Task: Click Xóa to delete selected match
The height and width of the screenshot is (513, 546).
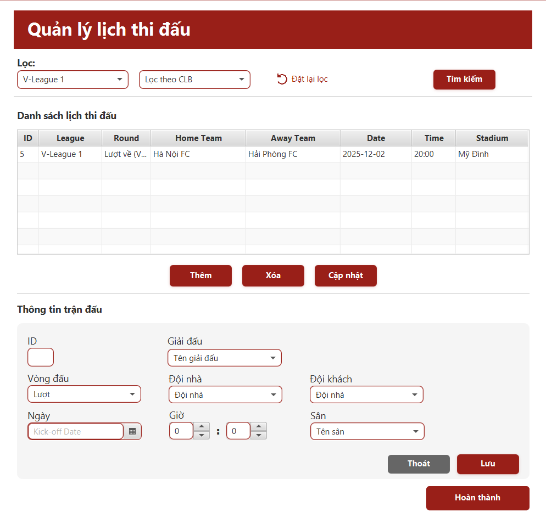Action: (273, 275)
